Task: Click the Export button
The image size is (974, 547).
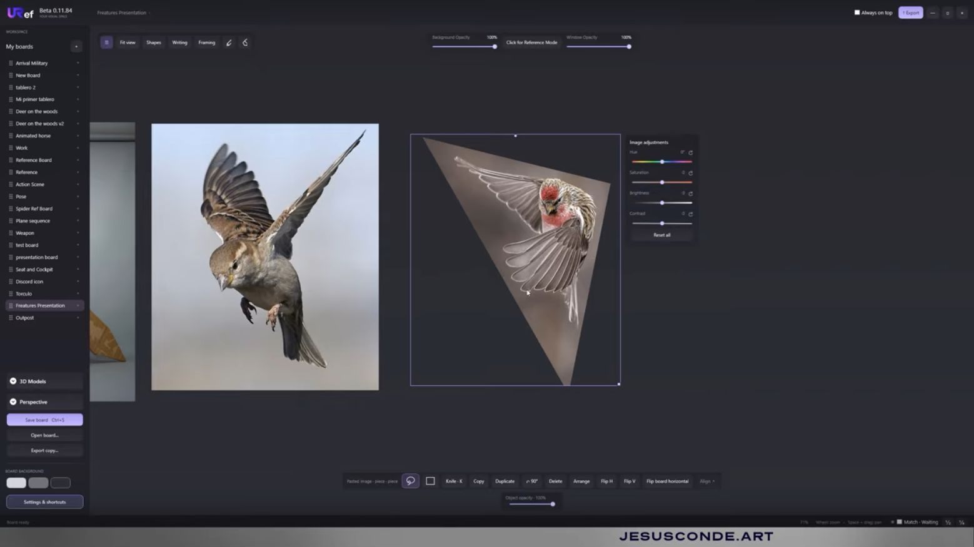Action: pos(910,12)
